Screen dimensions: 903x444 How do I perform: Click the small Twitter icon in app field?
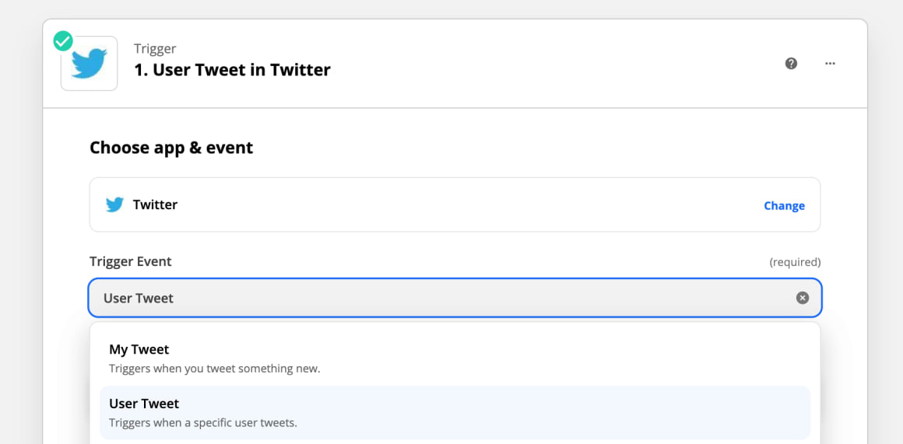[x=114, y=205]
